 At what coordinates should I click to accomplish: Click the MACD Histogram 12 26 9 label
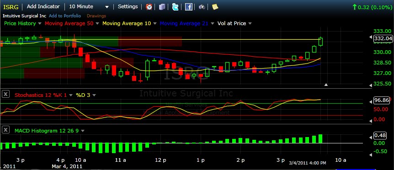point(47,131)
